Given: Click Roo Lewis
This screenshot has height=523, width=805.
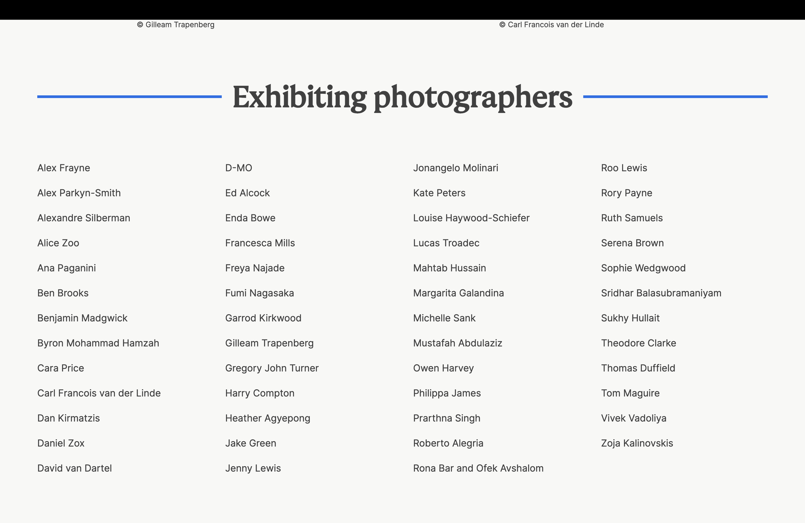Looking at the screenshot, I should pos(624,168).
